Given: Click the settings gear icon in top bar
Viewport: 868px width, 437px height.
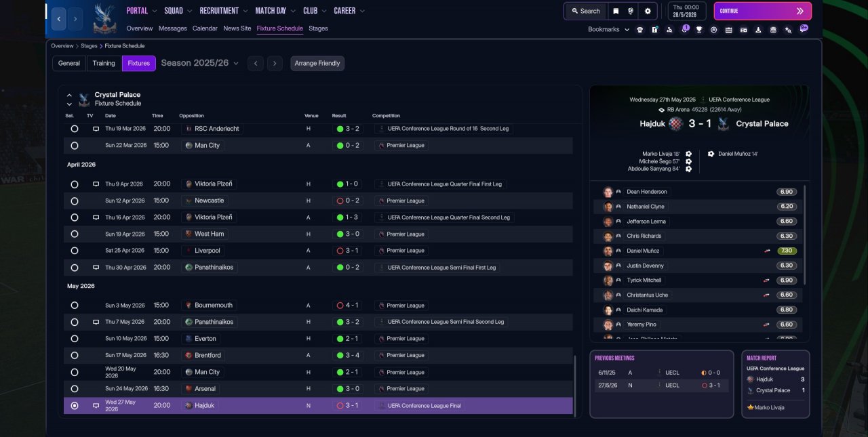Looking at the screenshot, I should pos(648,11).
